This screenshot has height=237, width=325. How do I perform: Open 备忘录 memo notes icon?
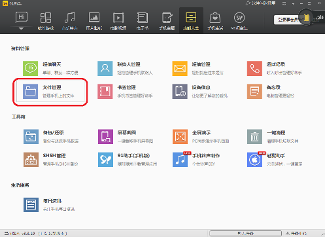coord(254,91)
